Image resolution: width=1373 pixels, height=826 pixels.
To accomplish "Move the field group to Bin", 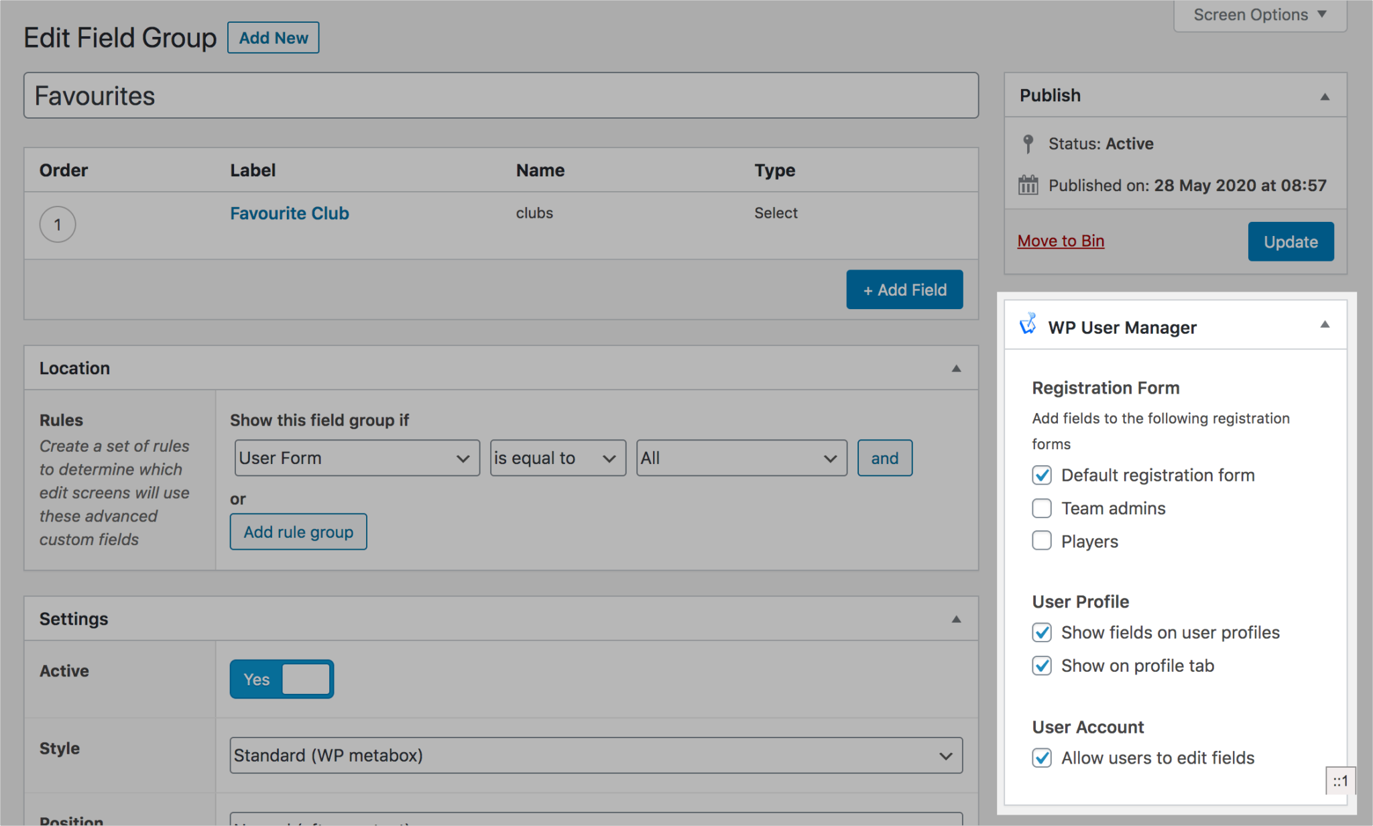I will (x=1060, y=241).
